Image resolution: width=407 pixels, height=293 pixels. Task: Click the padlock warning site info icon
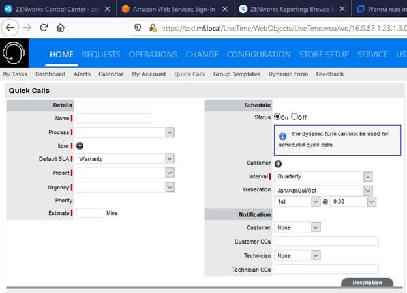click(153, 28)
